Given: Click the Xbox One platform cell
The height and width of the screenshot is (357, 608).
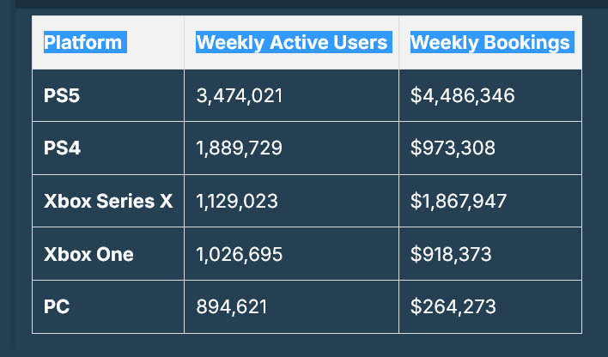Looking at the screenshot, I should [x=88, y=255].
